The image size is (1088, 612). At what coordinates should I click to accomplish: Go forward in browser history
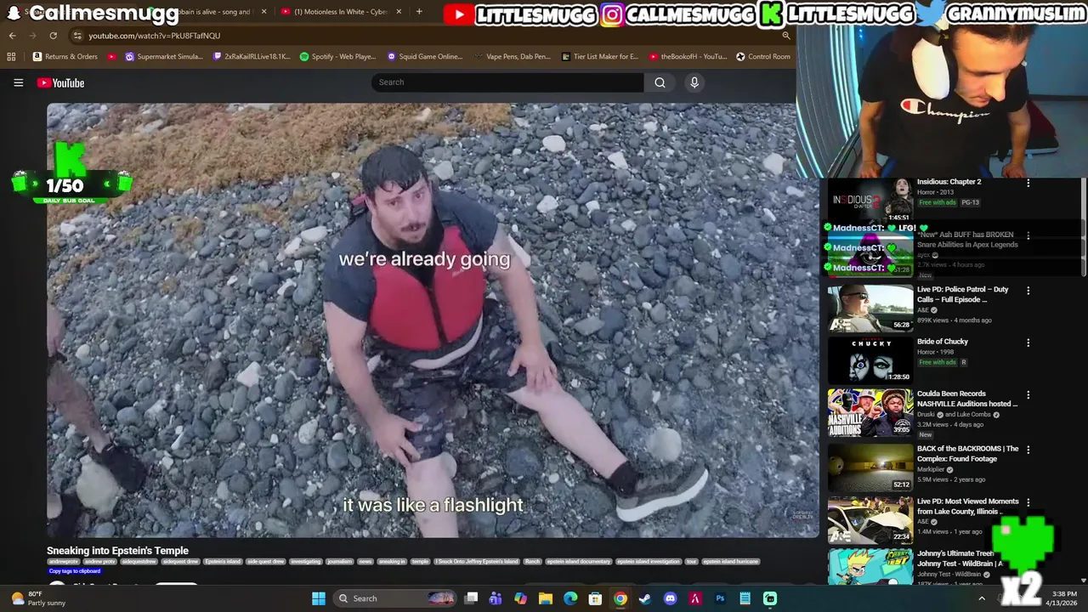click(32, 36)
